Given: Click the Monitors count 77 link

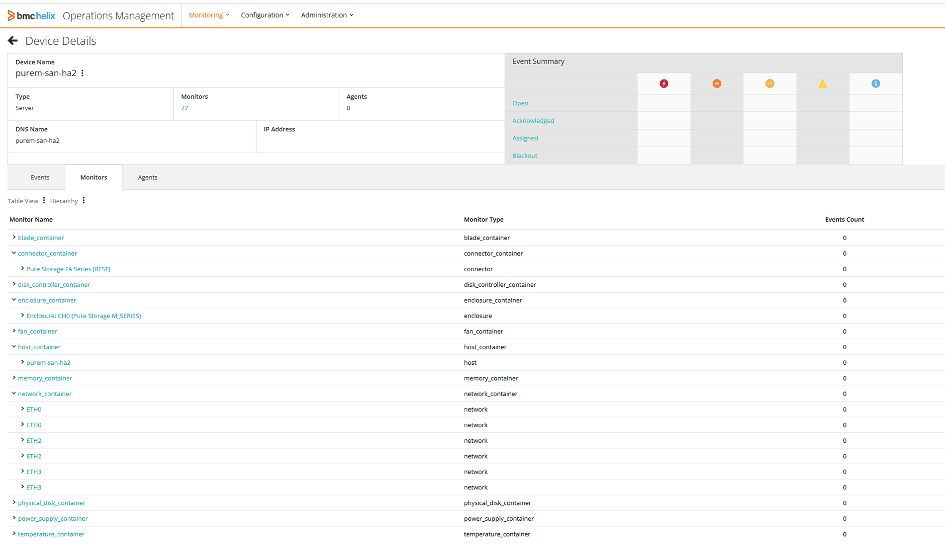Looking at the screenshot, I should pos(185,108).
